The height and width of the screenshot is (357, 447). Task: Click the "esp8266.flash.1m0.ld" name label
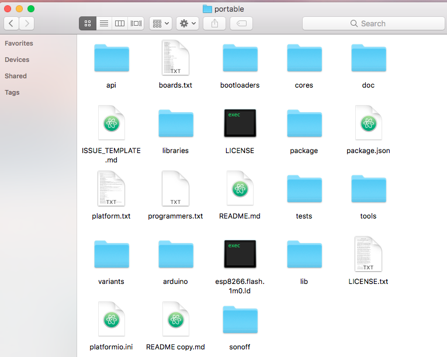point(240,286)
